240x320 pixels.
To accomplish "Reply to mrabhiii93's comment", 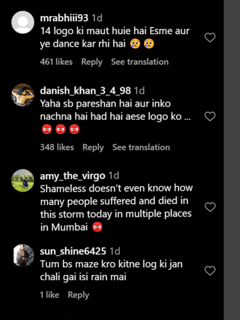I will 92,62.
